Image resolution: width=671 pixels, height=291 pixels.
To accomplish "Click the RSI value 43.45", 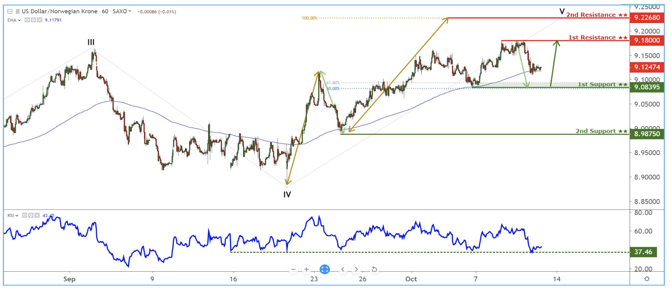I will point(48,216).
